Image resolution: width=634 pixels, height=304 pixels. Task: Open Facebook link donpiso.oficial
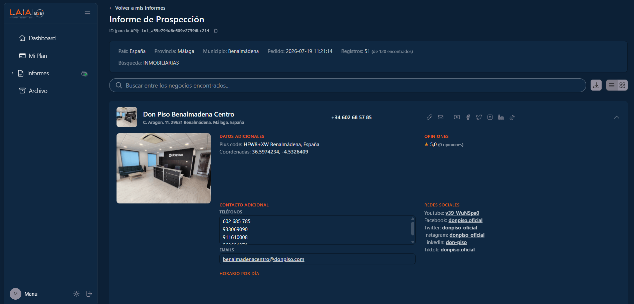point(465,220)
